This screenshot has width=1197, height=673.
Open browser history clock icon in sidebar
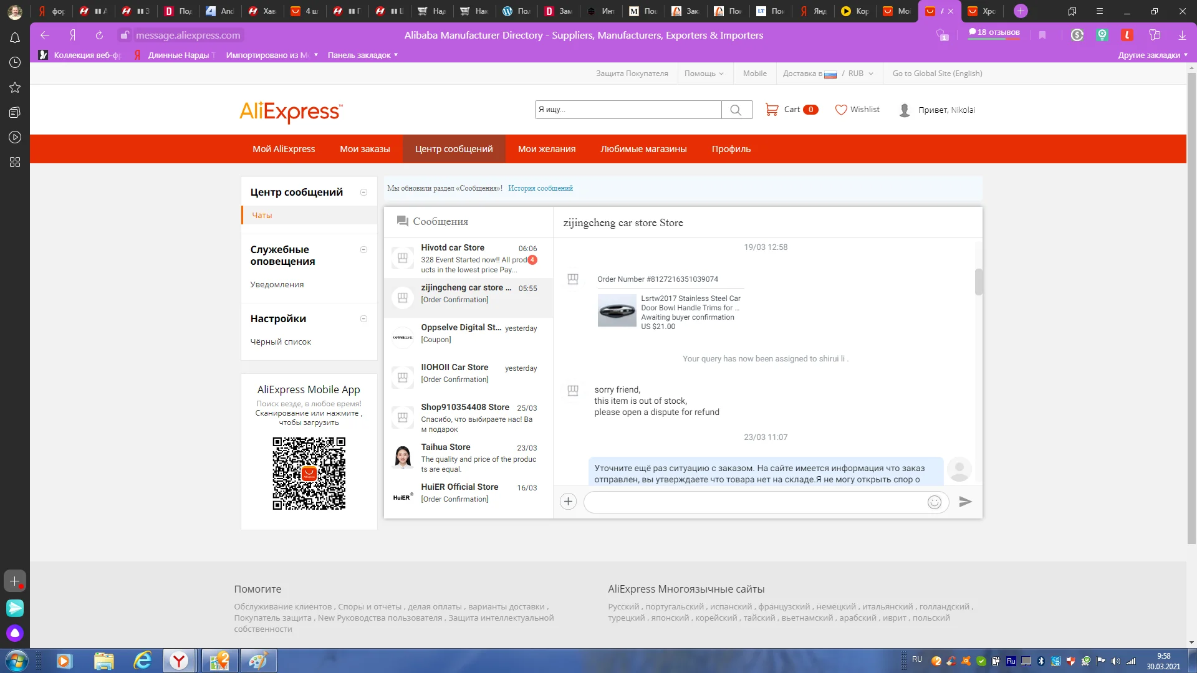tap(15, 62)
